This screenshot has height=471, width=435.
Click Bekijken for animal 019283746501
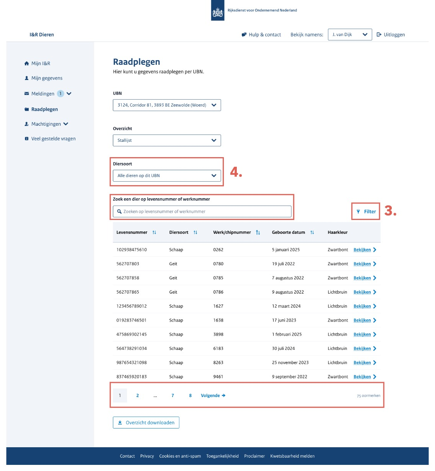tap(362, 320)
